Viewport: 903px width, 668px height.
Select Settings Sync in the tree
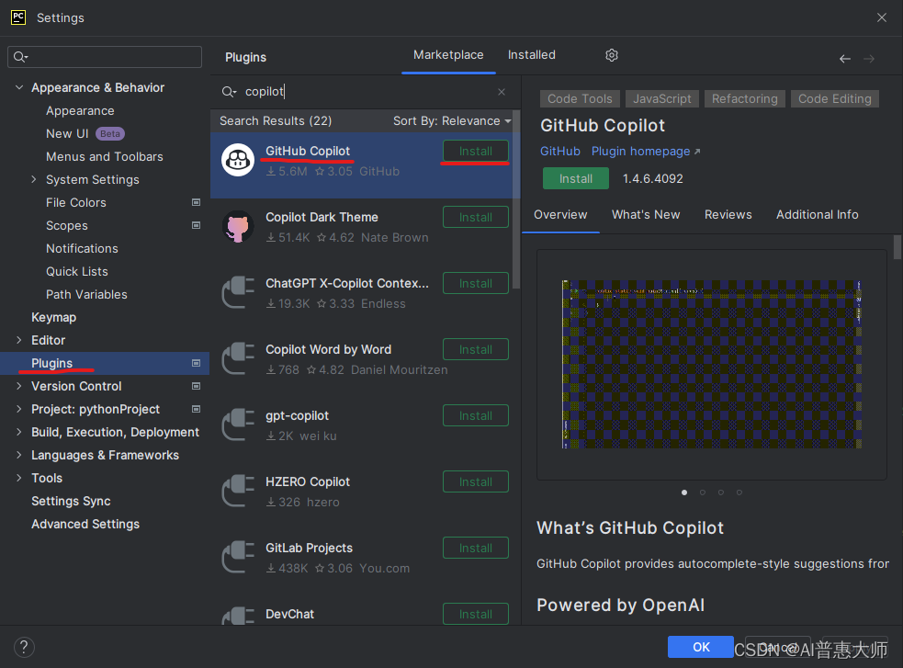click(71, 501)
